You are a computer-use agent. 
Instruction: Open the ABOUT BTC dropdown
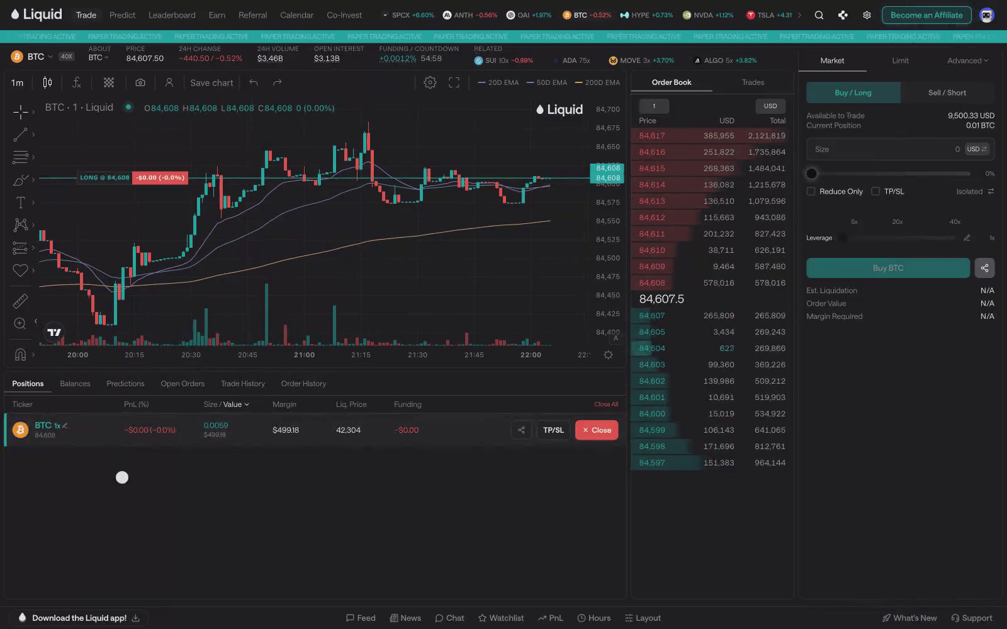99,58
